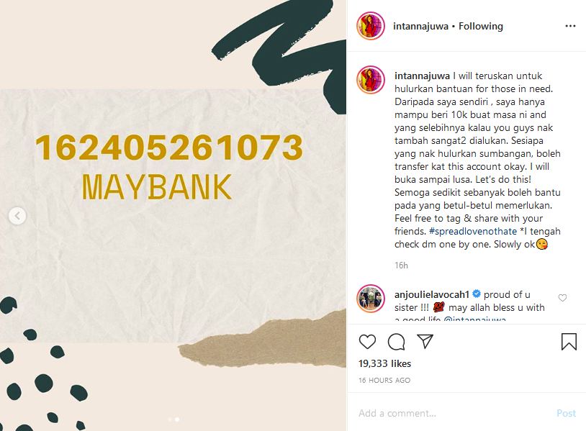This screenshot has width=586, height=431.
Task: Select the first carousel dot indicator
Action: (x=170, y=419)
